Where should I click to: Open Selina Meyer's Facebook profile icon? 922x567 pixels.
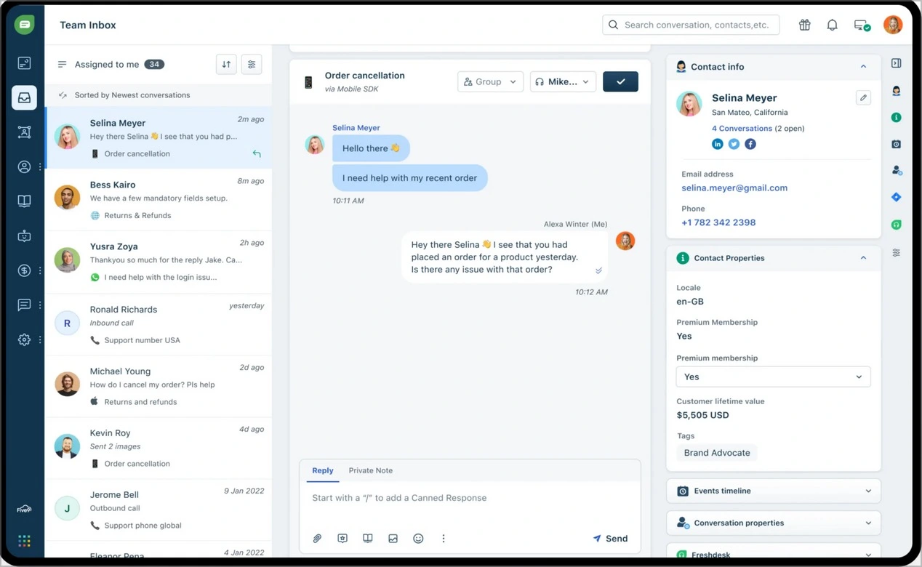[x=750, y=144]
